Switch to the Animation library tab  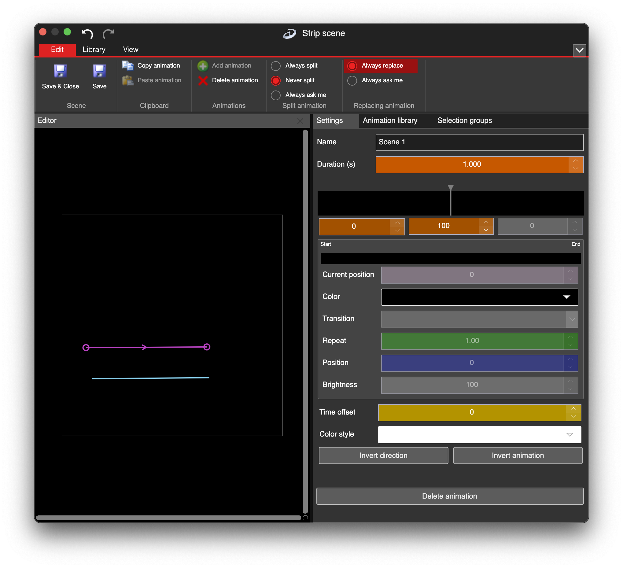tap(390, 121)
